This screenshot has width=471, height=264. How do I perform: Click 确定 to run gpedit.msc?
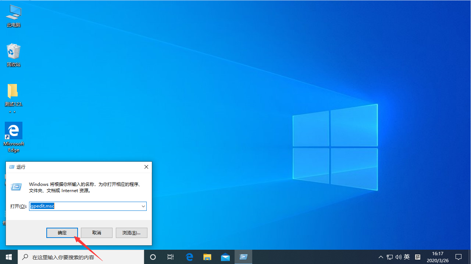click(62, 232)
